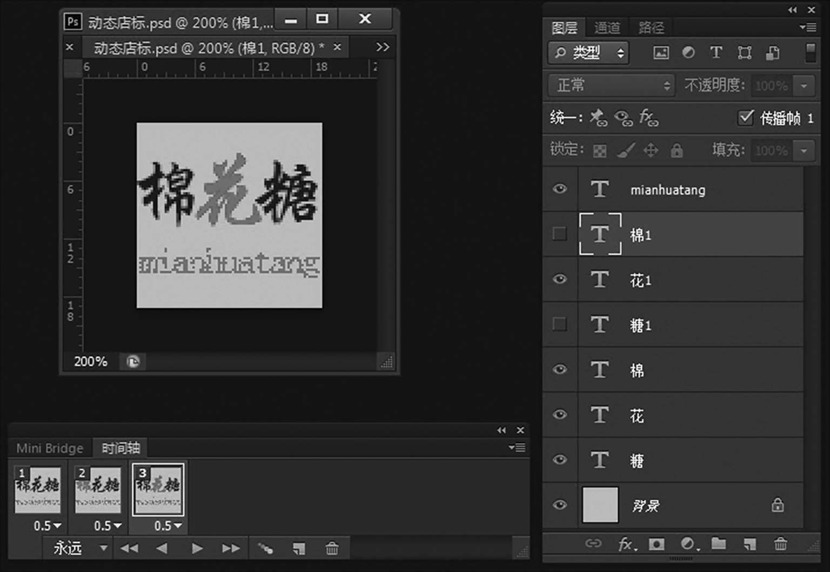Viewport: 830px width, 572px height.
Task: Show the 棉1 layer
Action: click(560, 234)
